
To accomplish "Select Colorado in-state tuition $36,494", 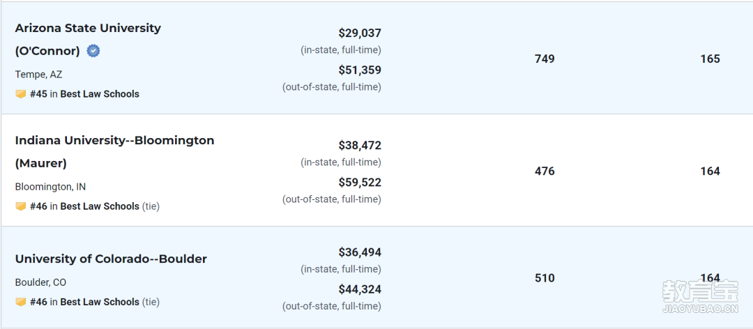I will 360,252.
